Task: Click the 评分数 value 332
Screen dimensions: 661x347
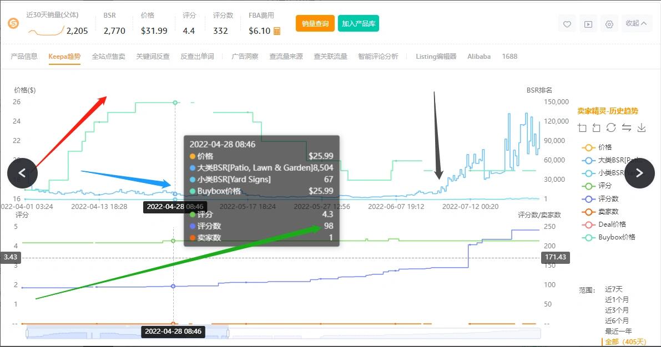Action: [x=220, y=30]
